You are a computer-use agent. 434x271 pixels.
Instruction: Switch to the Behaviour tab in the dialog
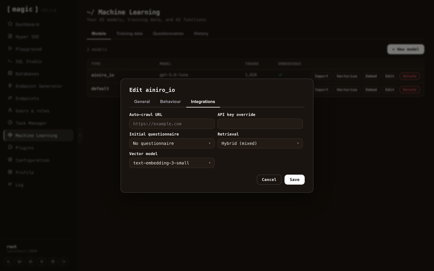170,102
